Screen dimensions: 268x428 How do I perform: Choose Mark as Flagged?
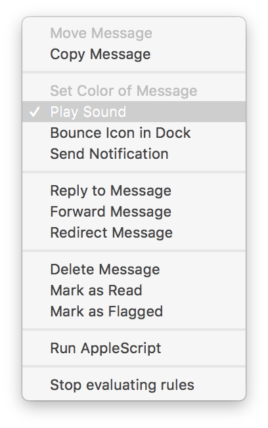pos(134,311)
